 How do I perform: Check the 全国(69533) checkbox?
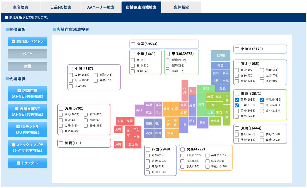pos(133,44)
